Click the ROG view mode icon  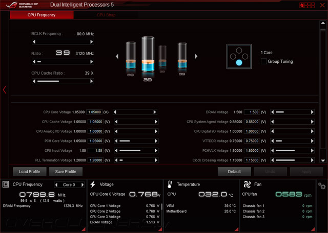pyautogui.click(x=307, y=5)
